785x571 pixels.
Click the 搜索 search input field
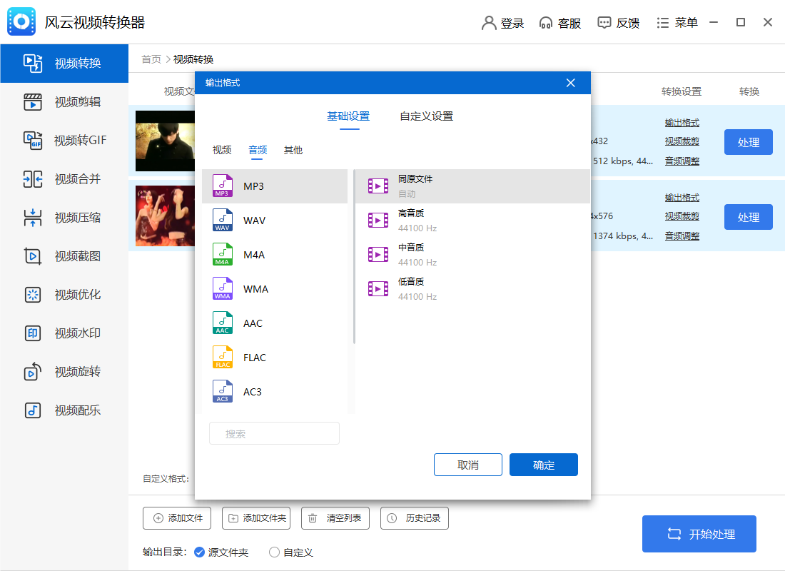[274, 433]
